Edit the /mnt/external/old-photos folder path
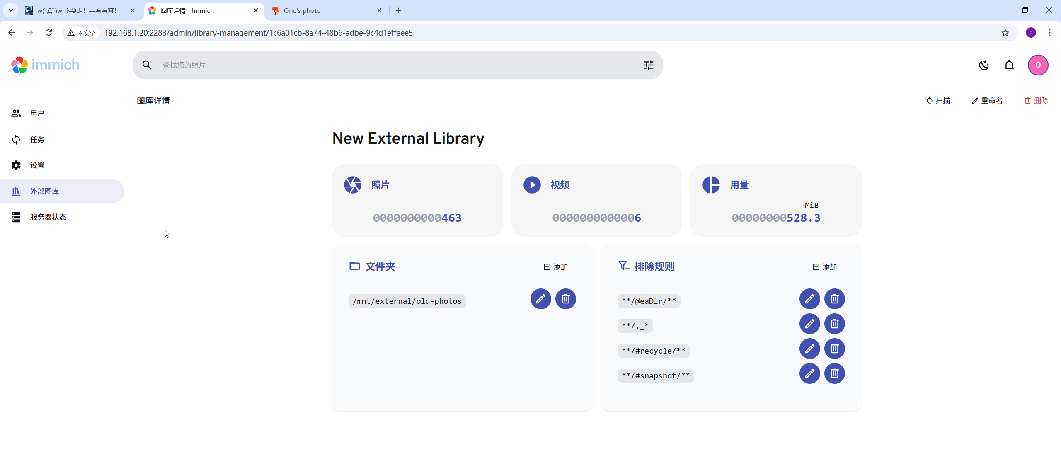Image resolution: width=1061 pixels, height=453 pixels. click(x=540, y=299)
